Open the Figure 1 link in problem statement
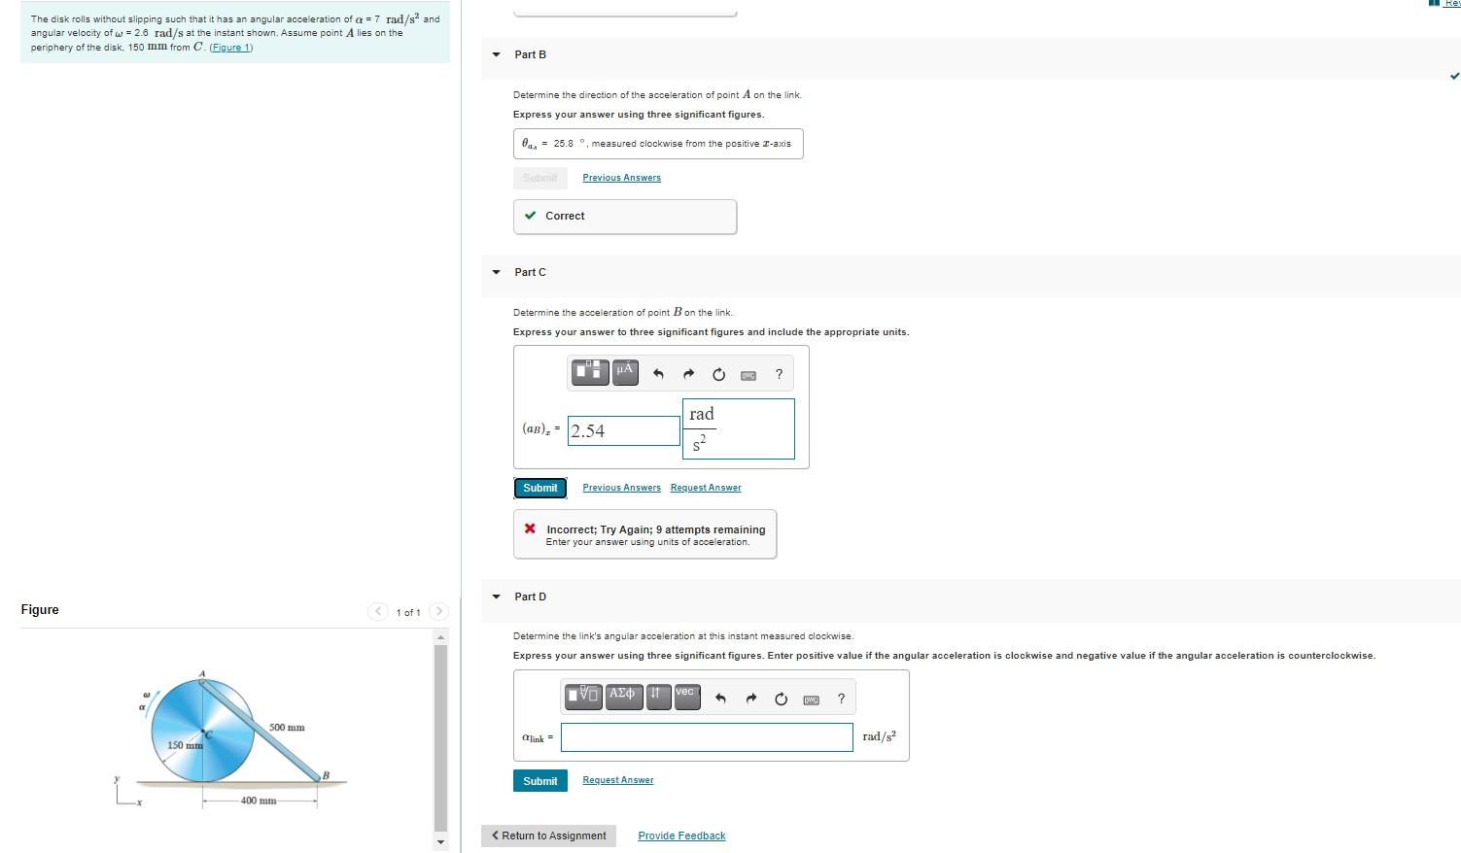This screenshot has height=853, width=1461. tap(230, 48)
